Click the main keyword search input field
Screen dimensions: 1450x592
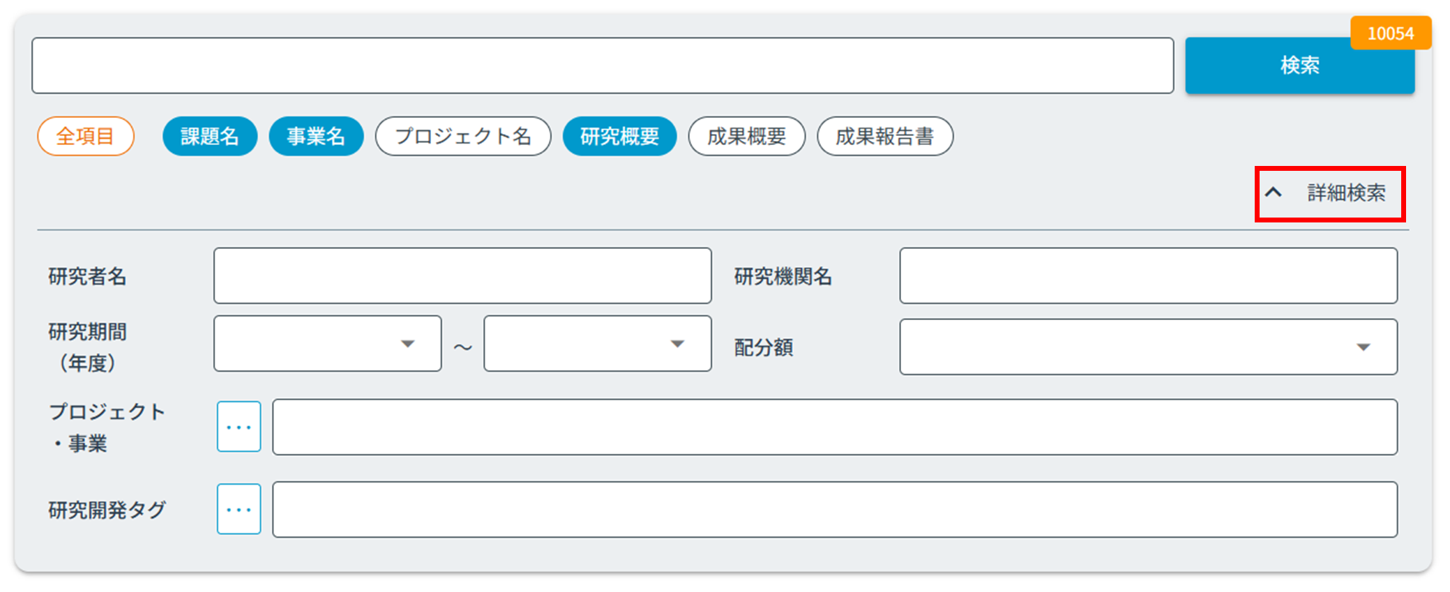point(603,66)
